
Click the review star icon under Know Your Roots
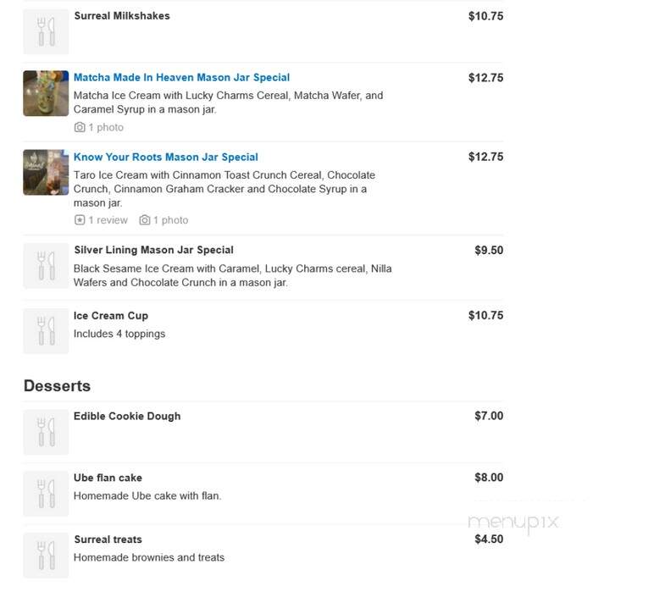(x=80, y=220)
